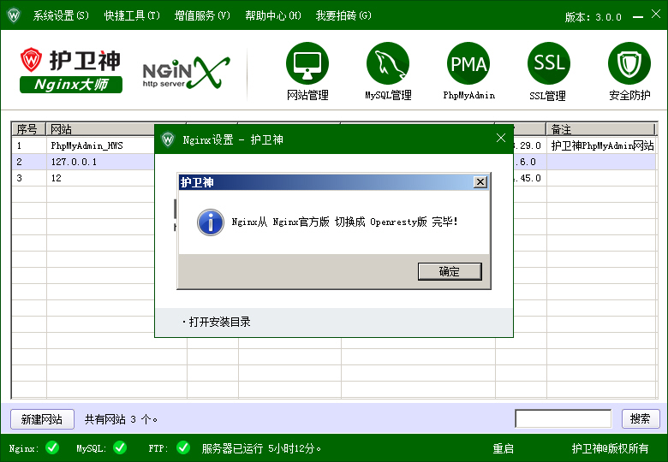668x462 pixels.
Task: Click the FTP status green checkmark
Action: point(183,447)
